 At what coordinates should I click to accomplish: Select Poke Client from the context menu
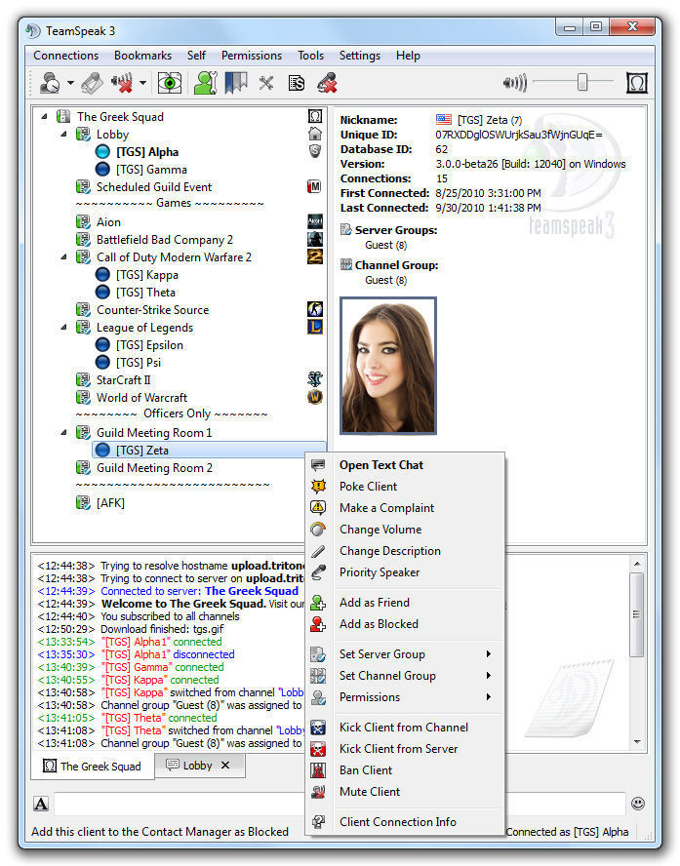tap(368, 487)
